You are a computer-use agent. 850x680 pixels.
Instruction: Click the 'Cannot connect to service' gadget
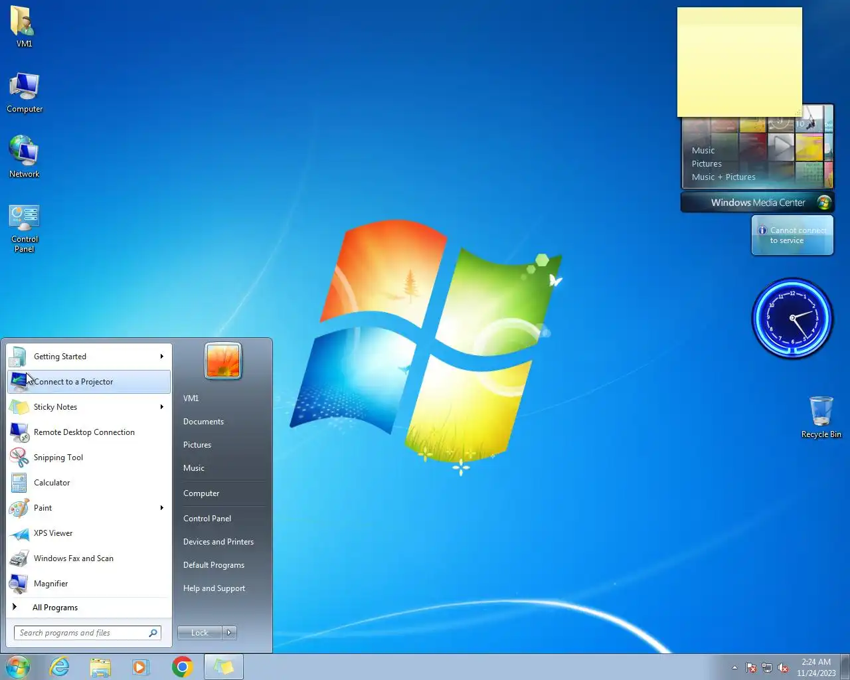coord(792,235)
